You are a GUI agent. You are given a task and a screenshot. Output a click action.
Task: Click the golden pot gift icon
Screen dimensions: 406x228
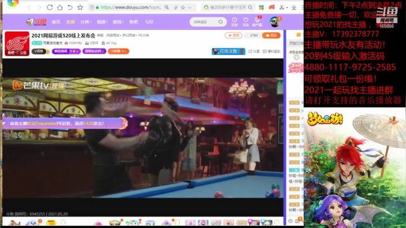51,222
